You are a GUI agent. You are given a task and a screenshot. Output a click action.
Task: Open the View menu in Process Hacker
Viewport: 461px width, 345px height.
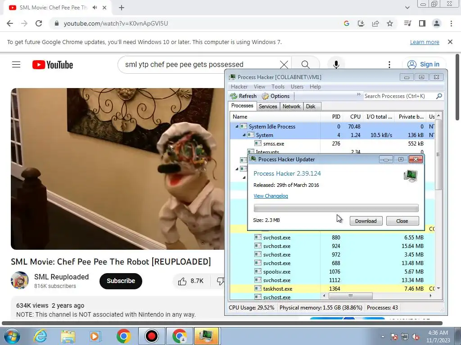tap(259, 87)
